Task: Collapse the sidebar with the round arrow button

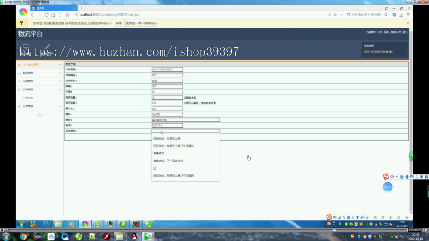Action: point(40,115)
